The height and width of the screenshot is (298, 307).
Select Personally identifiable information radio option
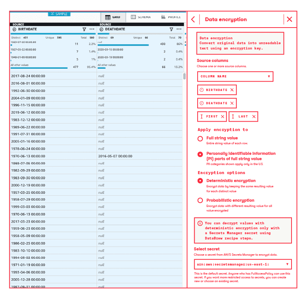(200, 154)
